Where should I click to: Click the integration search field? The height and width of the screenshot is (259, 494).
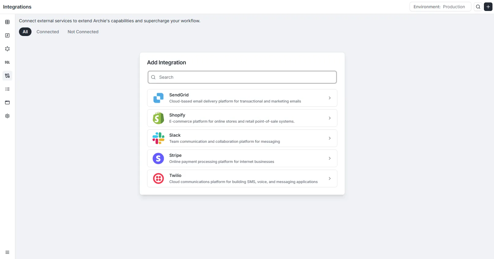tap(242, 77)
